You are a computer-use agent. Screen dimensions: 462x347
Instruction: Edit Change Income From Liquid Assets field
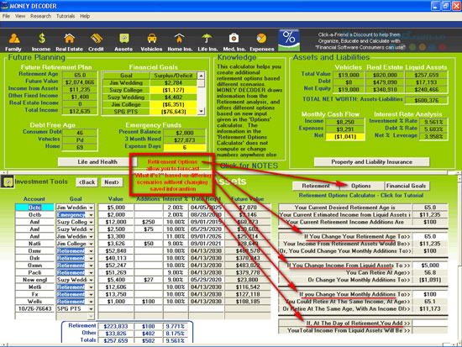[x=430, y=266]
